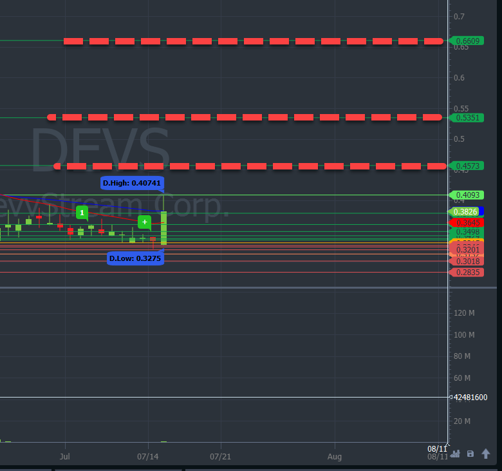Select the 0.3018 price level tag
Image resolution: width=502 pixels, height=471 pixels.
467,262
